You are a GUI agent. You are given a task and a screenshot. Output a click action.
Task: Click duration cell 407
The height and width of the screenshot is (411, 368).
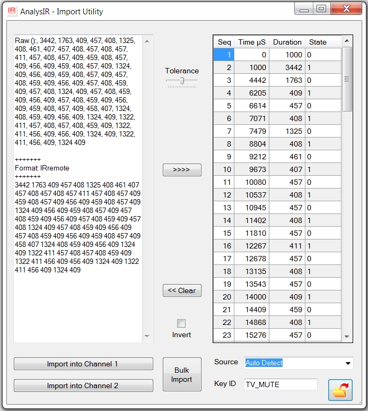[287, 169]
